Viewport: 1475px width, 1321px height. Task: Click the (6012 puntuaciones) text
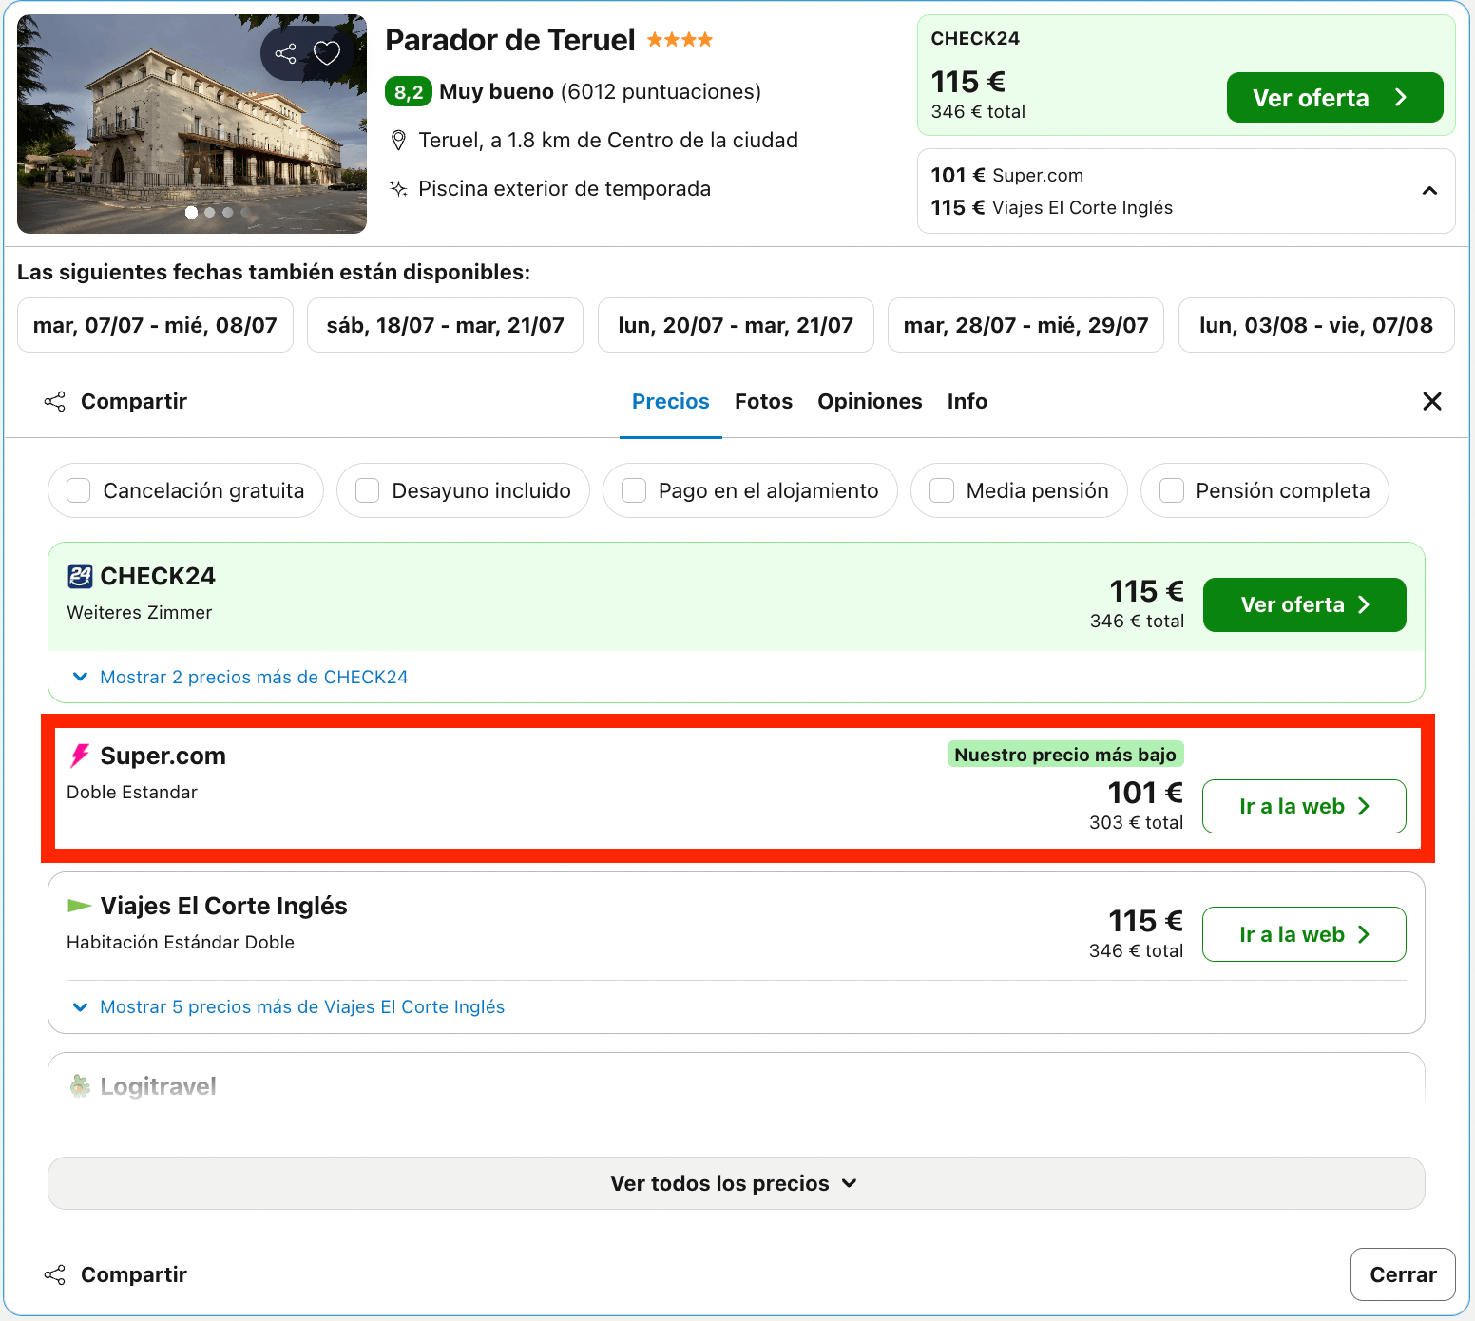(661, 92)
